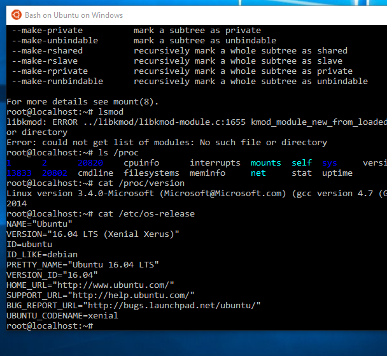
Task: Click the 'ls /proc' command
Action: [118, 153]
